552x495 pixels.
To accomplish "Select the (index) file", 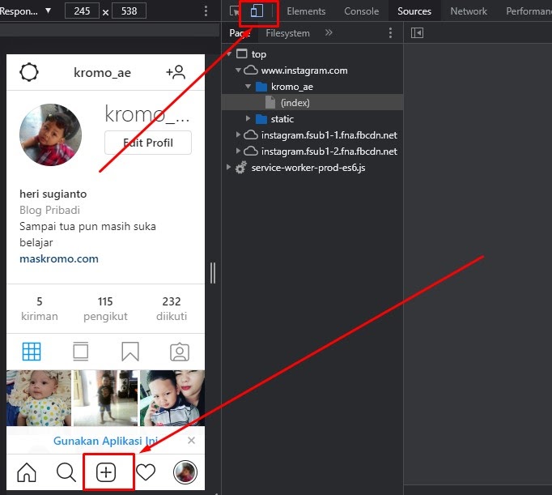I will 295,103.
